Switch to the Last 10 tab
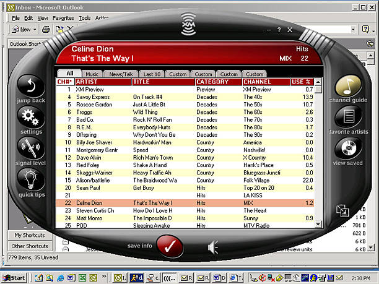Image resolution: width=379 pixels, height=284 pixels. point(152,74)
